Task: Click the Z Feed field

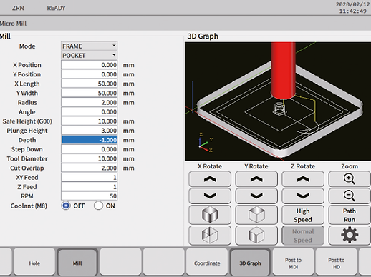Action: tap(89, 186)
